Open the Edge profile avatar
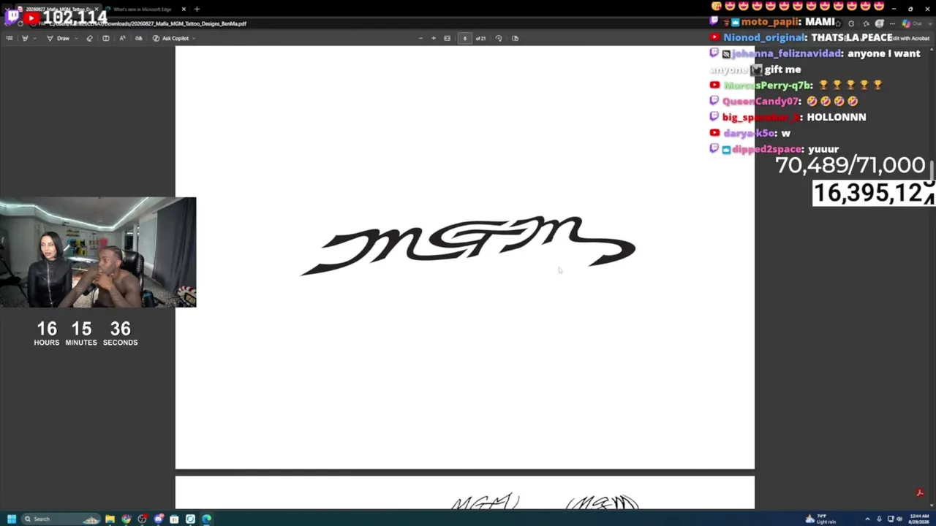This screenshot has width=936, height=526. pos(879,23)
